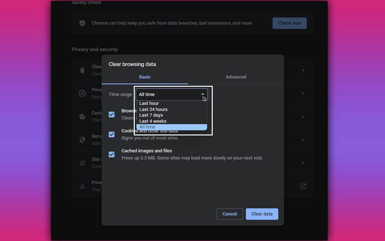Choose Last 24 hours from time range list
The width and height of the screenshot is (385, 241).
(153, 109)
